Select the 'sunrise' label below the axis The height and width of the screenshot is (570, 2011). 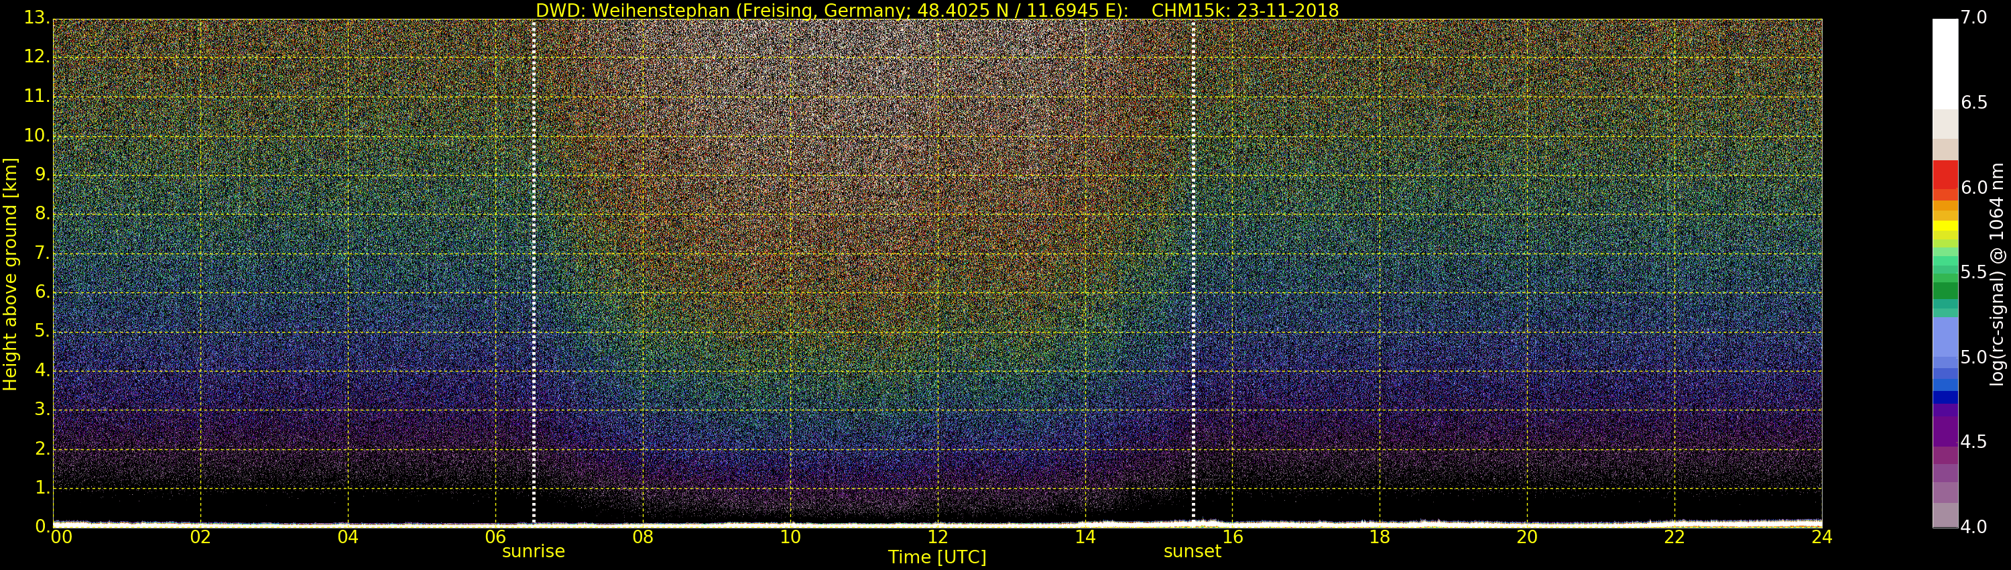pyautogui.click(x=533, y=551)
